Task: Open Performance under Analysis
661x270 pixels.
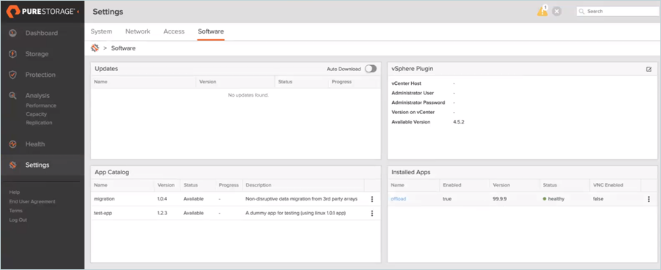Action: 41,105
